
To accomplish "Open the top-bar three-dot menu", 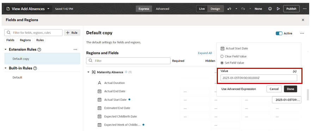I will tap(305, 9).
